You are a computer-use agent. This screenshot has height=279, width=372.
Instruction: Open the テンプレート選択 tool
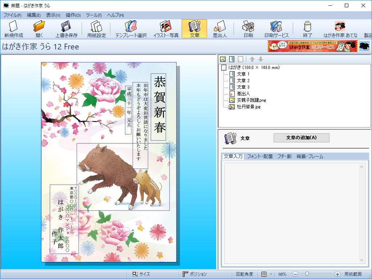(131, 28)
